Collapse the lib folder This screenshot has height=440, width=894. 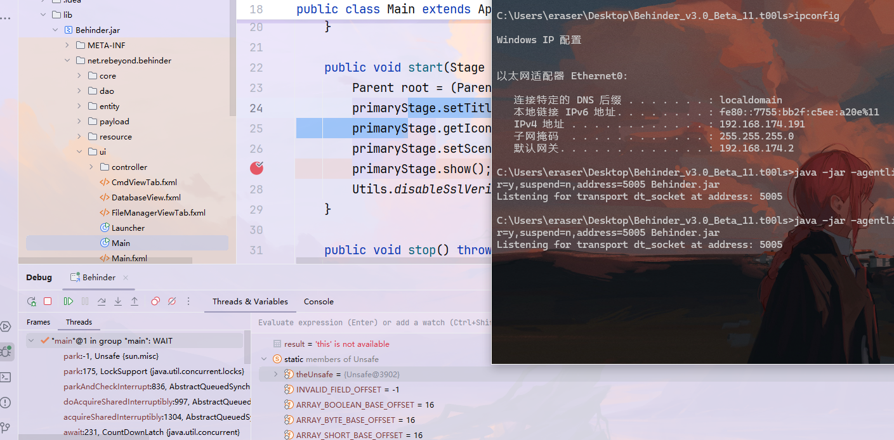coord(43,15)
